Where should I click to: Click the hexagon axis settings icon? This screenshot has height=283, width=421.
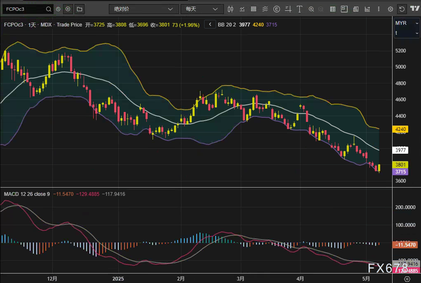point(407,279)
